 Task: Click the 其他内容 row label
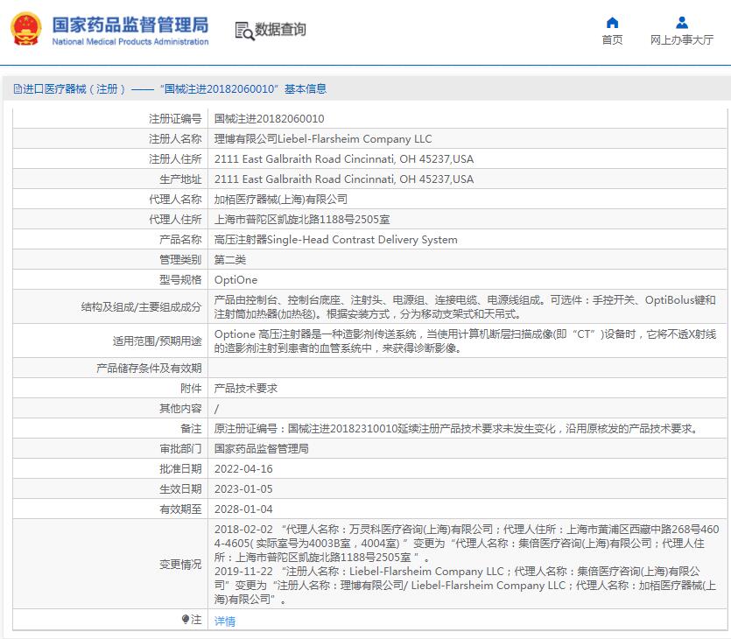point(180,408)
